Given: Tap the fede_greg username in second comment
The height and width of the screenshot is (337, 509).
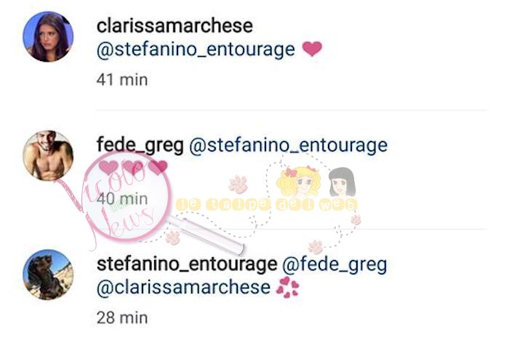Looking at the screenshot, I should point(140,145).
